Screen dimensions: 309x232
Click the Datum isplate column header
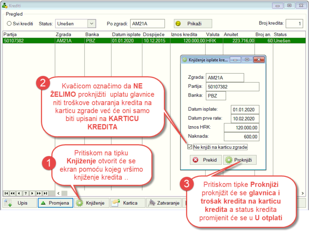(126, 35)
